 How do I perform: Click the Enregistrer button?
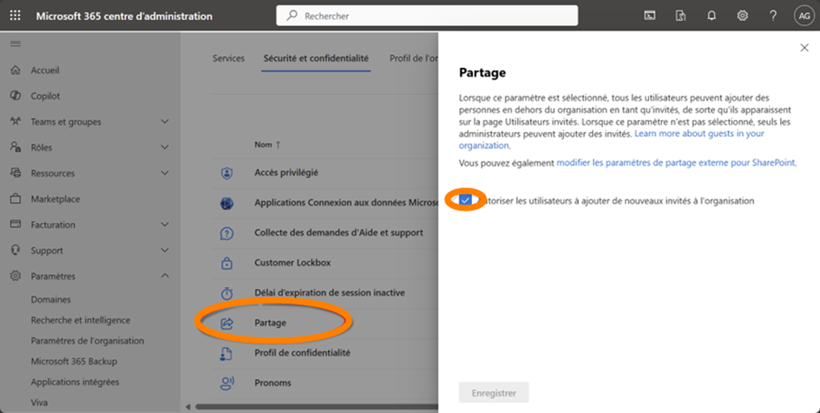494,393
